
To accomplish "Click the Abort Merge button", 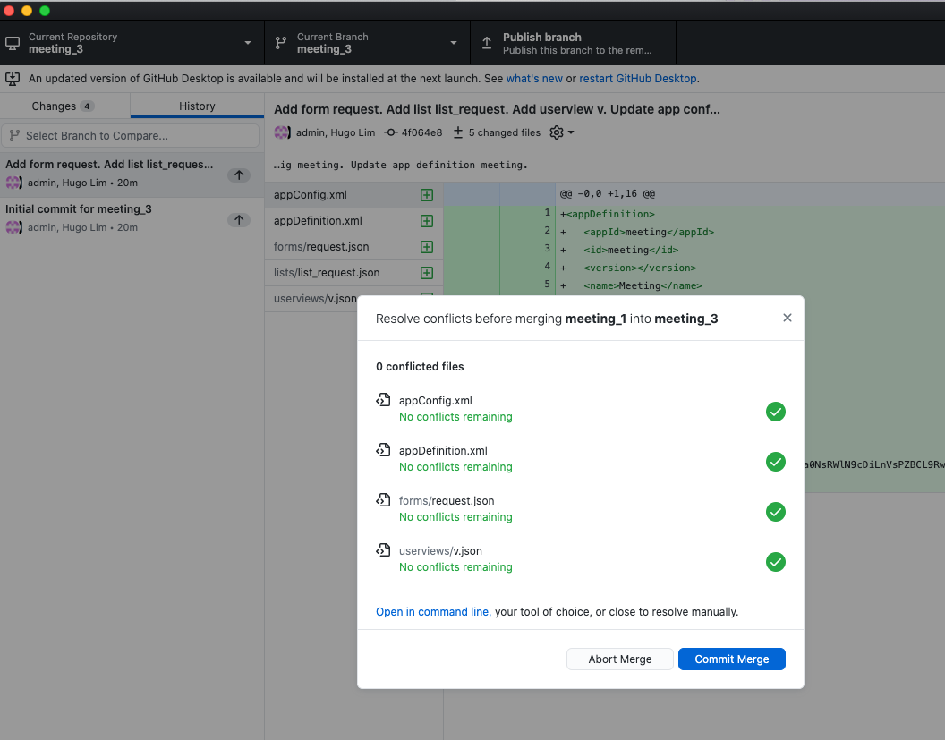I will tap(619, 659).
